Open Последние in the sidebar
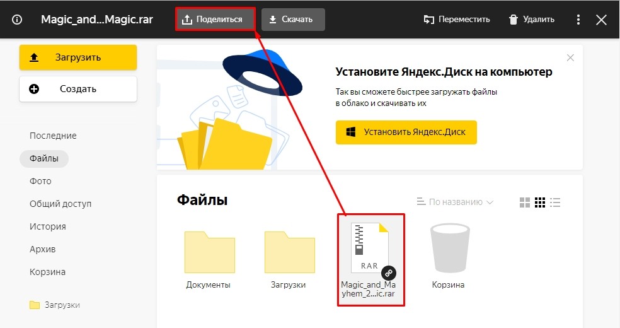620x328 pixels. 53,136
